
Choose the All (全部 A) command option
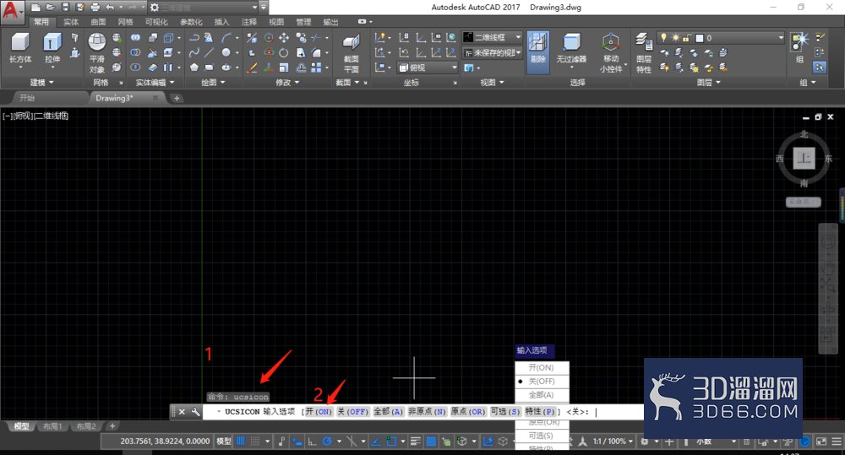point(388,411)
